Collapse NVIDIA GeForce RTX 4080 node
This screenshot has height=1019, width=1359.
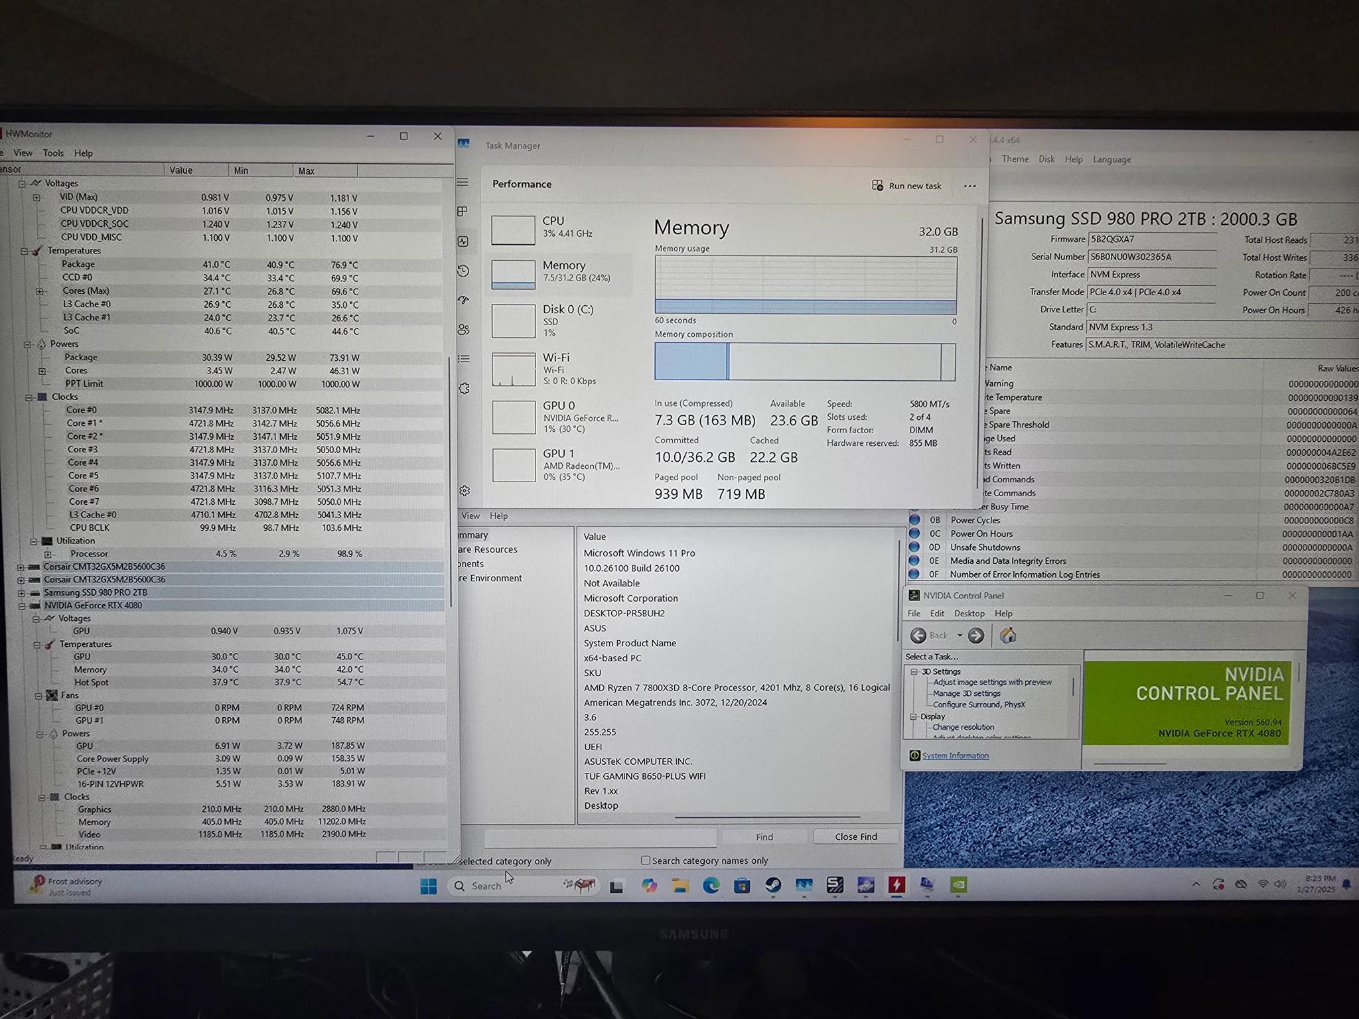coord(21,606)
